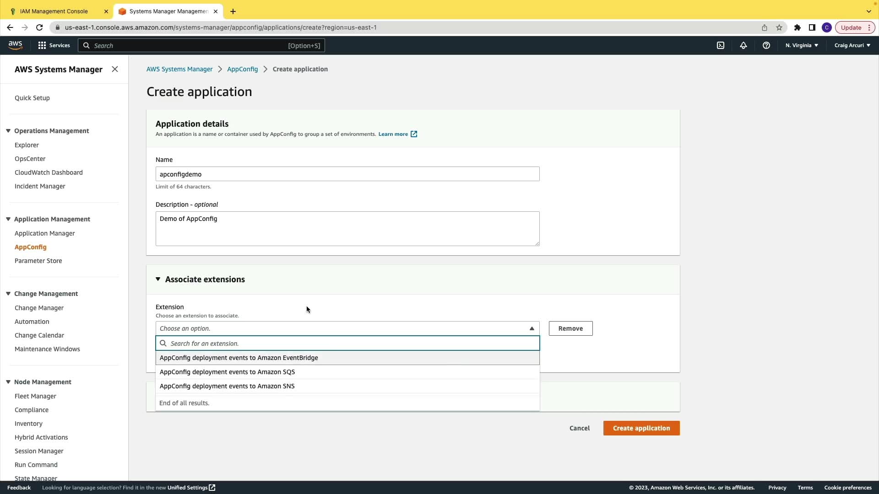The image size is (879, 494).
Task: Click the Remove extension button
Action: pos(570,328)
